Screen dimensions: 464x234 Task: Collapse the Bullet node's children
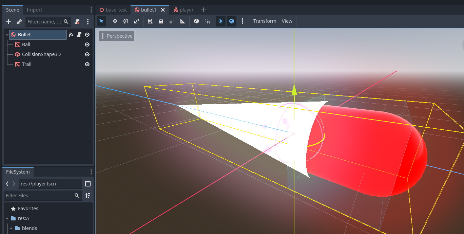point(7,34)
